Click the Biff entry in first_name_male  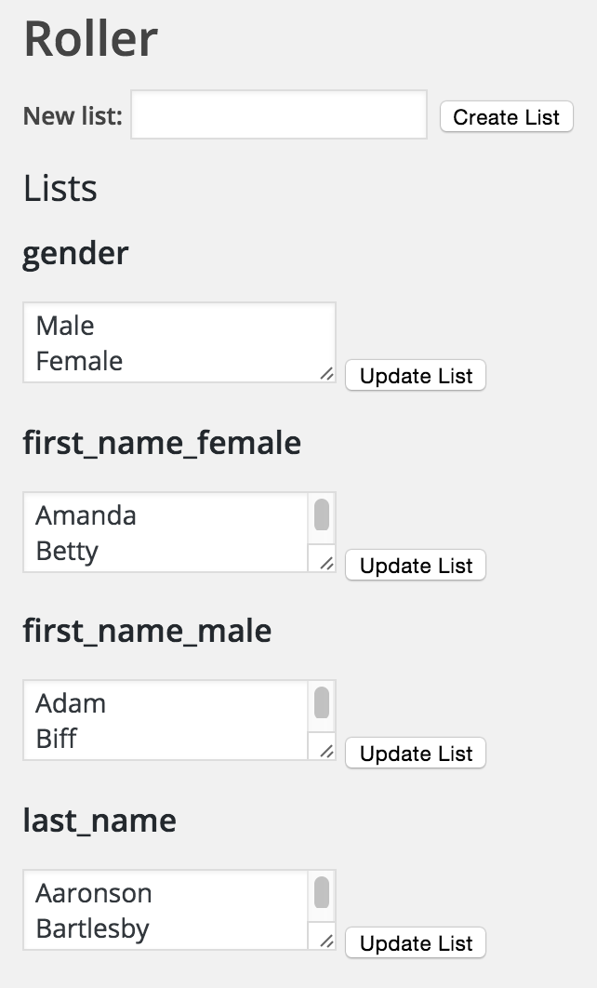point(56,739)
